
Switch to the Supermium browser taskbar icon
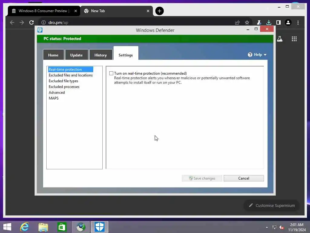coord(81,227)
